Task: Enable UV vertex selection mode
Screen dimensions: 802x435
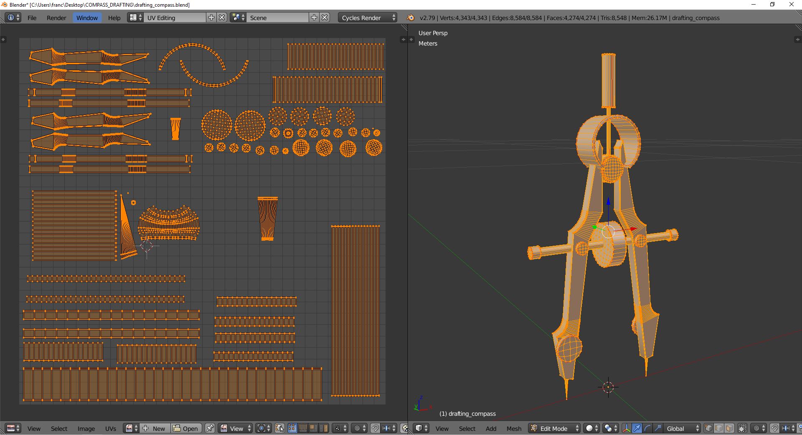Action: point(292,428)
